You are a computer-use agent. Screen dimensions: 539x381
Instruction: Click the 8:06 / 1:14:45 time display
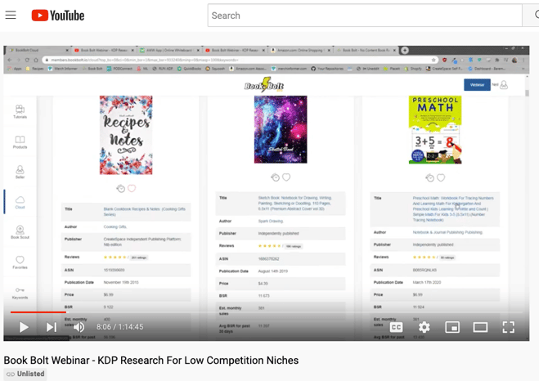pos(120,327)
